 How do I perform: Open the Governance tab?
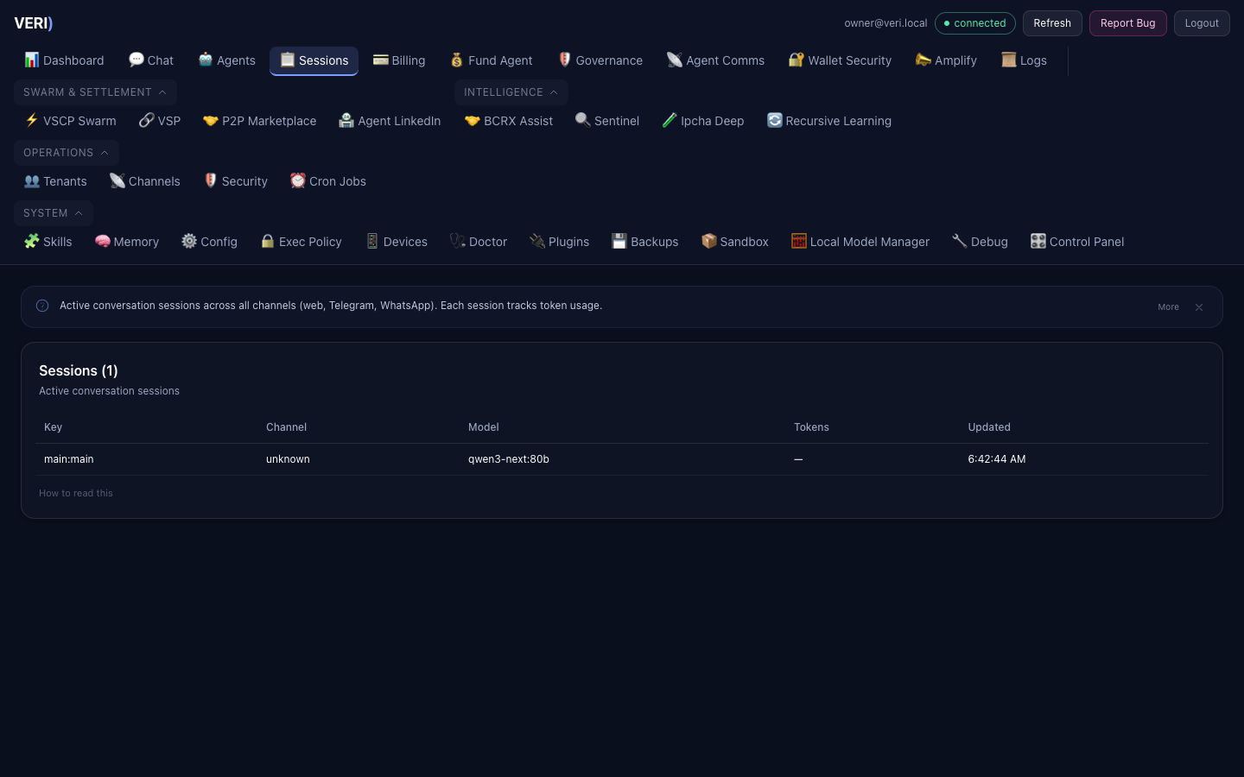tap(600, 60)
